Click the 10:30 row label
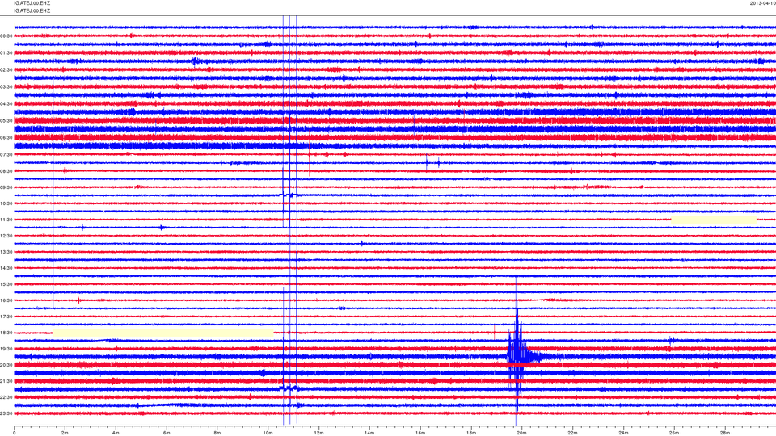This screenshot has width=776, height=436. pos(6,203)
